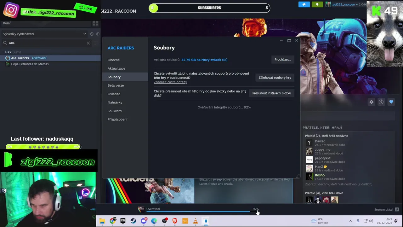This screenshot has height=227, width=403.
Task: Open the Domů library home
Action: click(x=7, y=23)
